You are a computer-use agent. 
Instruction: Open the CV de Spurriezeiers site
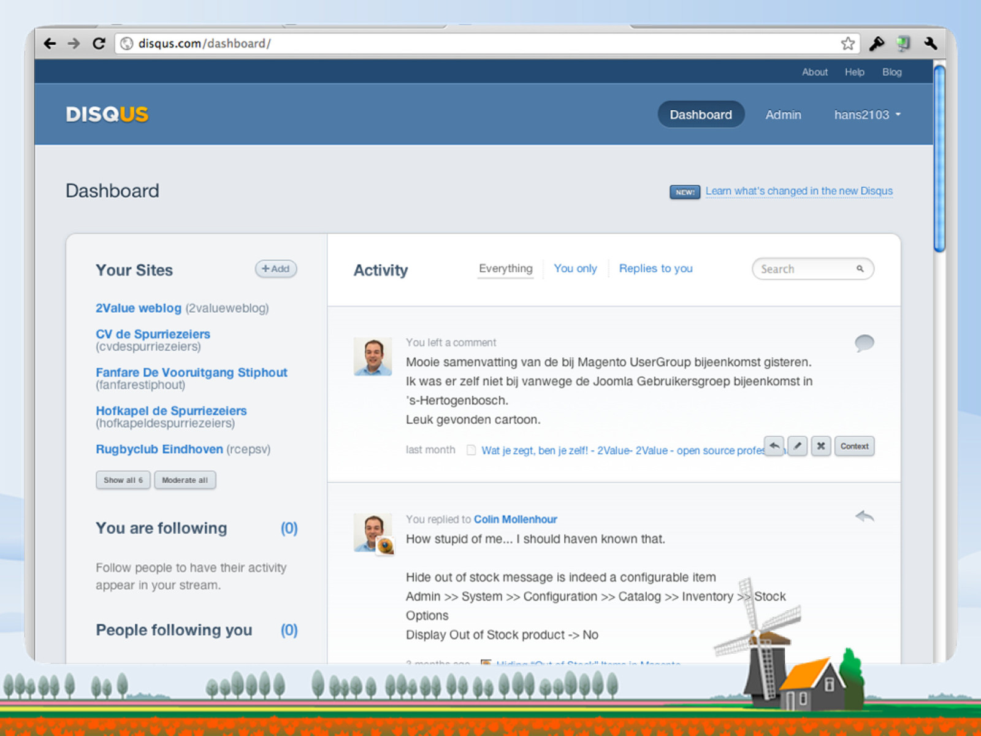(153, 334)
